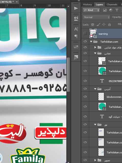The image size is (122, 163).
Task: Lock layer position move icon
Action: [x=104, y=24]
